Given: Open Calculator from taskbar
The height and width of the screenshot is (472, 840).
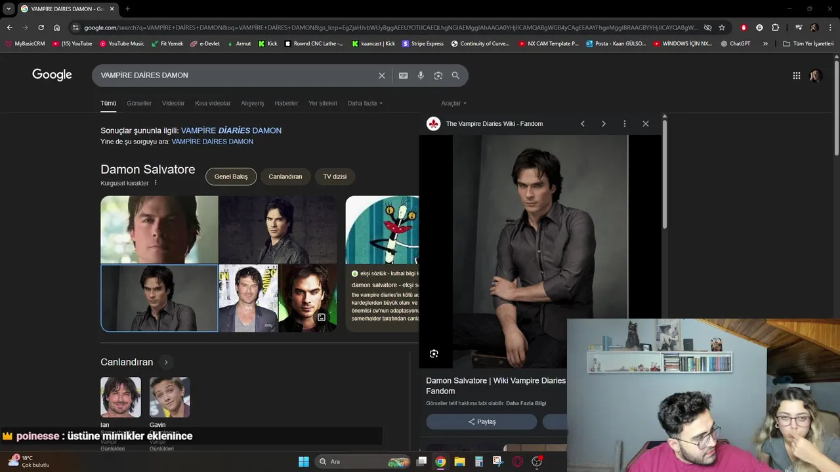Looking at the screenshot, I should (479, 462).
